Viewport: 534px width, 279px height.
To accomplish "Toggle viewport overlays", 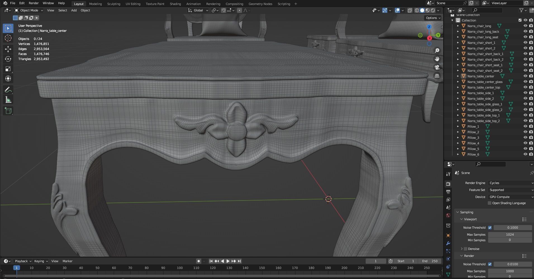I will (397, 10).
